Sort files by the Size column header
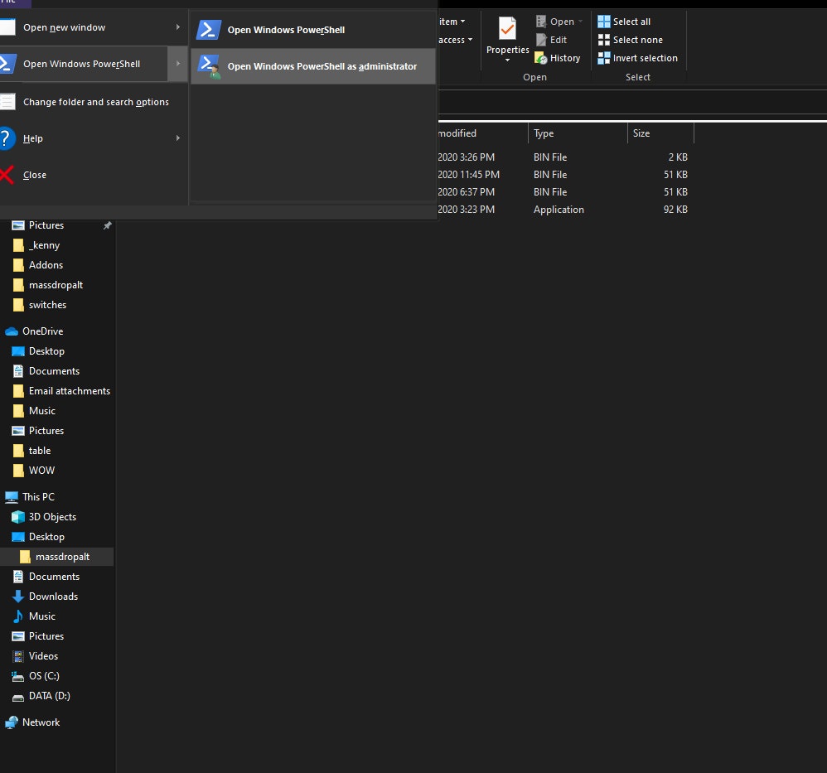Image resolution: width=827 pixels, height=773 pixels. 641,133
